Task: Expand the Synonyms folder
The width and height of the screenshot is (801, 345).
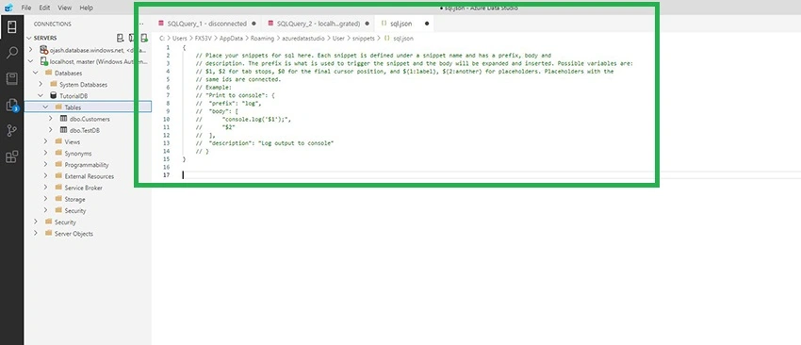Action: (45, 154)
